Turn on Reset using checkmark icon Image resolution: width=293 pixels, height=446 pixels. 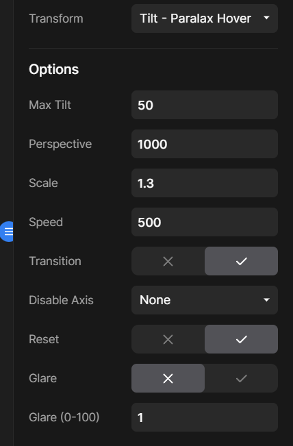[x=241, y=339]
